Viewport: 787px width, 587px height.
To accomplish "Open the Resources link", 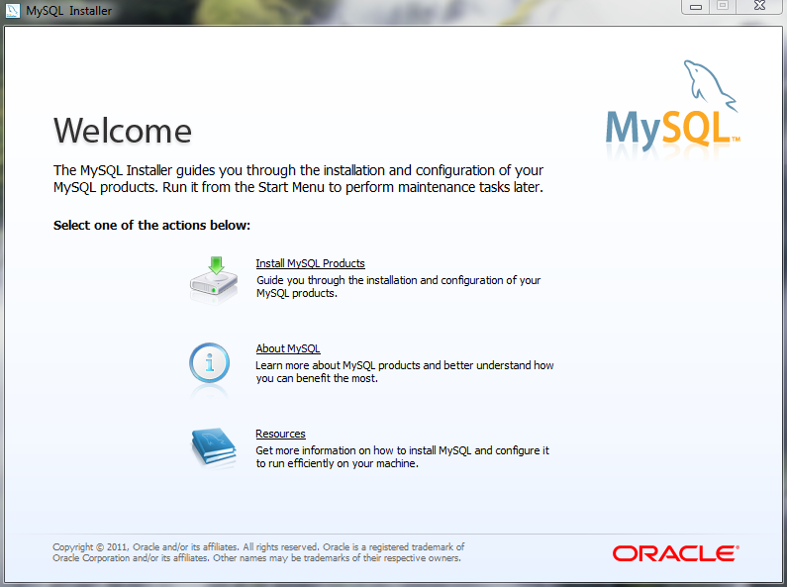I will click(x=280, y=434).
